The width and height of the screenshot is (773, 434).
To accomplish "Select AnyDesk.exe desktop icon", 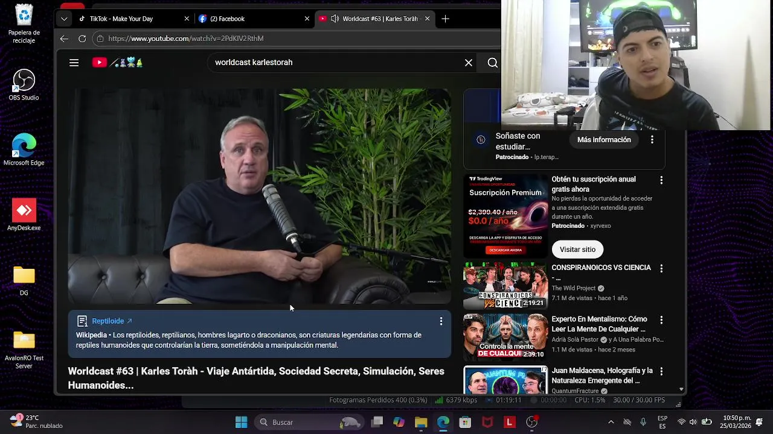I will click(x=24, y=215).
